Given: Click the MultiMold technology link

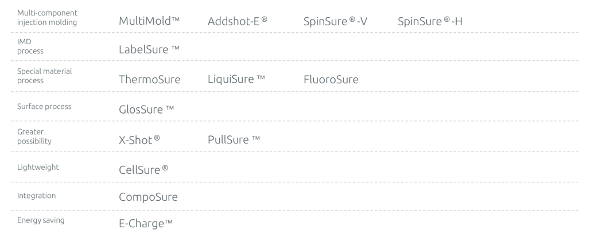Looking at the screenshot, I should (149, 22).
